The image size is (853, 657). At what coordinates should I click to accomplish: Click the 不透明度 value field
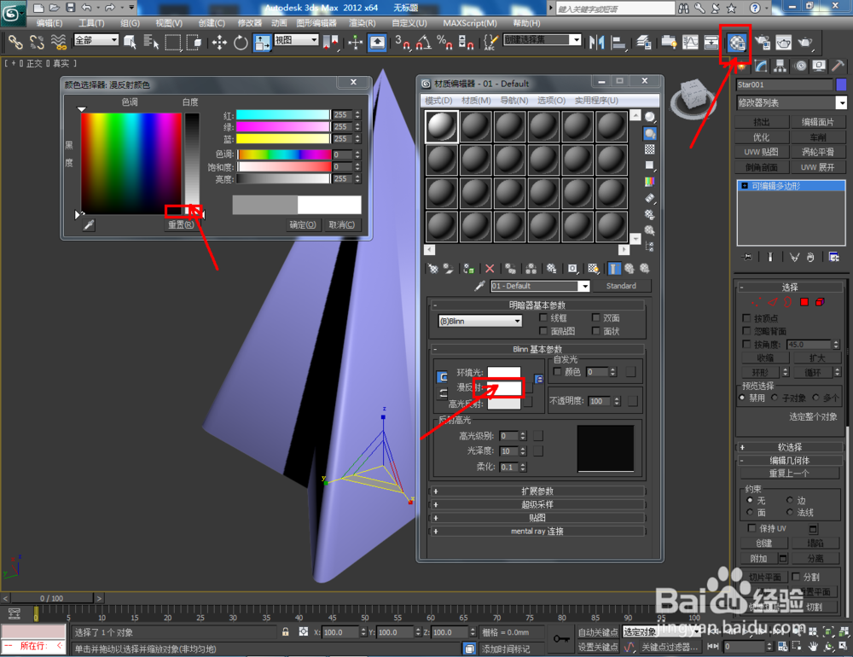(600, 401)
